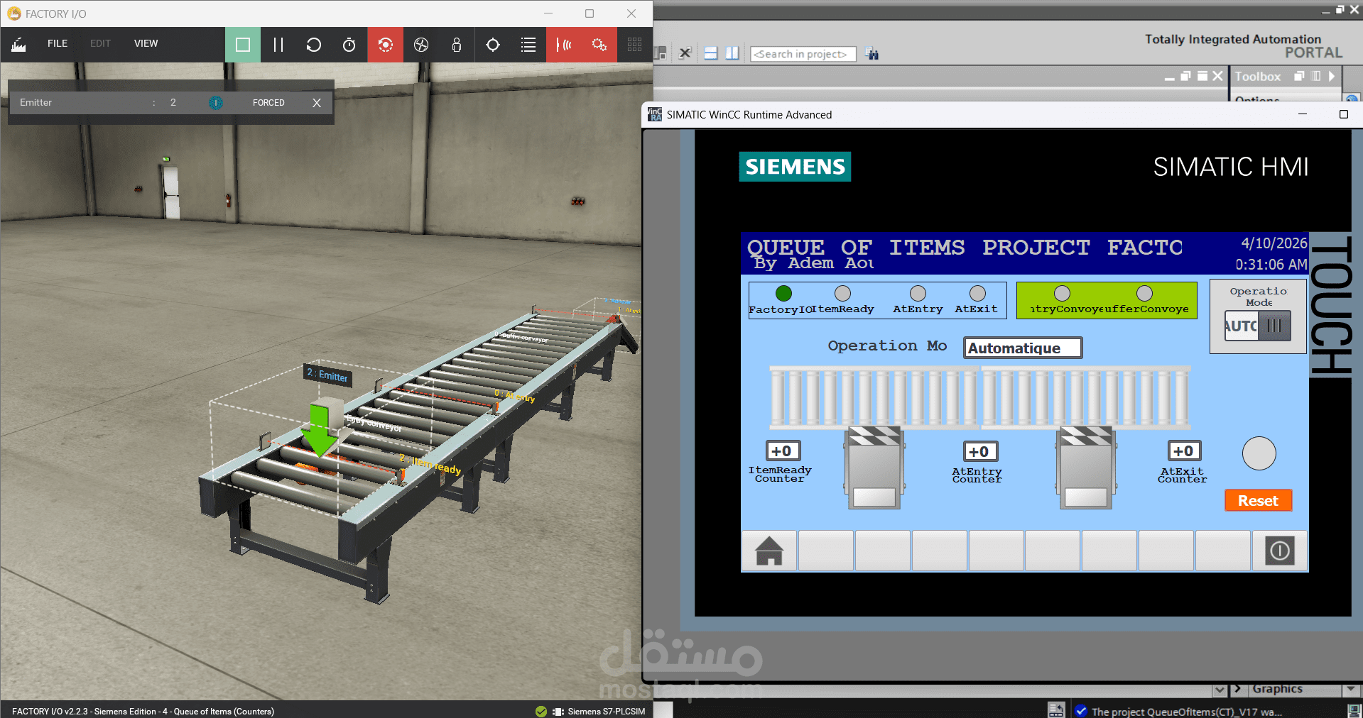1363x718 pixels.
Task: Click the AtEntry indicator lamp on the HMI
Action: (x=918, y=293)
